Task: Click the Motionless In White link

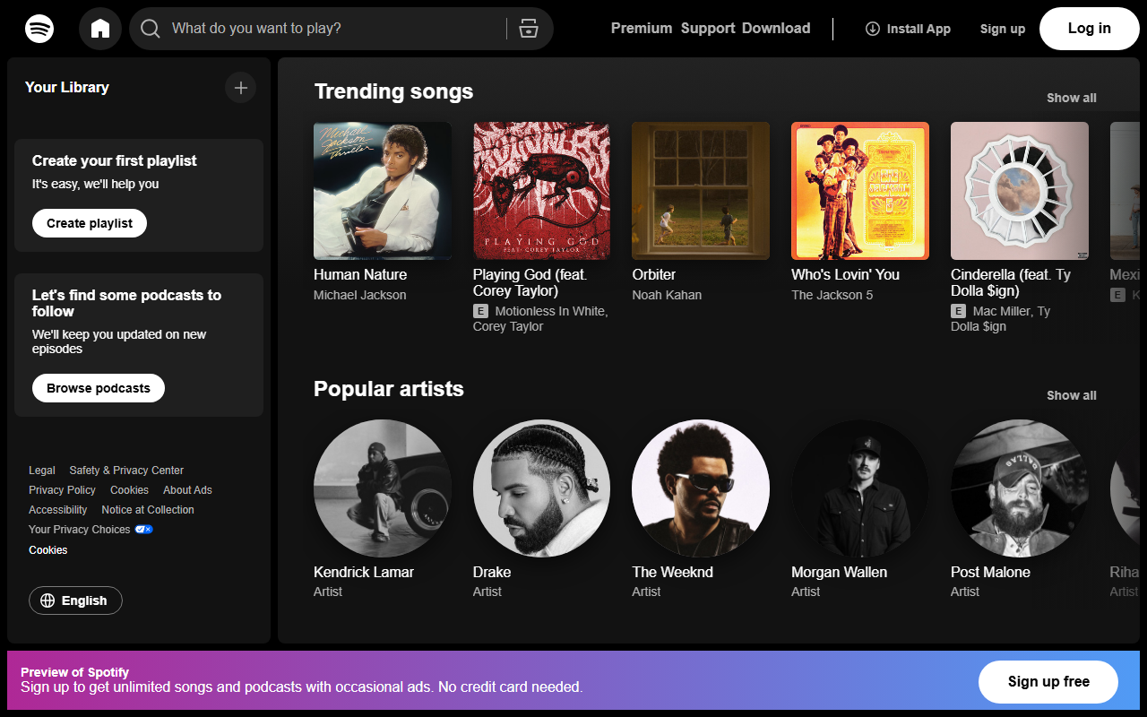Action: (x=550, y=311)
